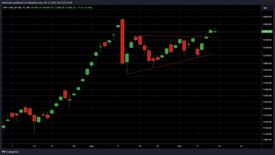Click the 21 label on the date axis
Image resolution: width=275 pixels, height=155 pixels.
(x=52, y=146)
